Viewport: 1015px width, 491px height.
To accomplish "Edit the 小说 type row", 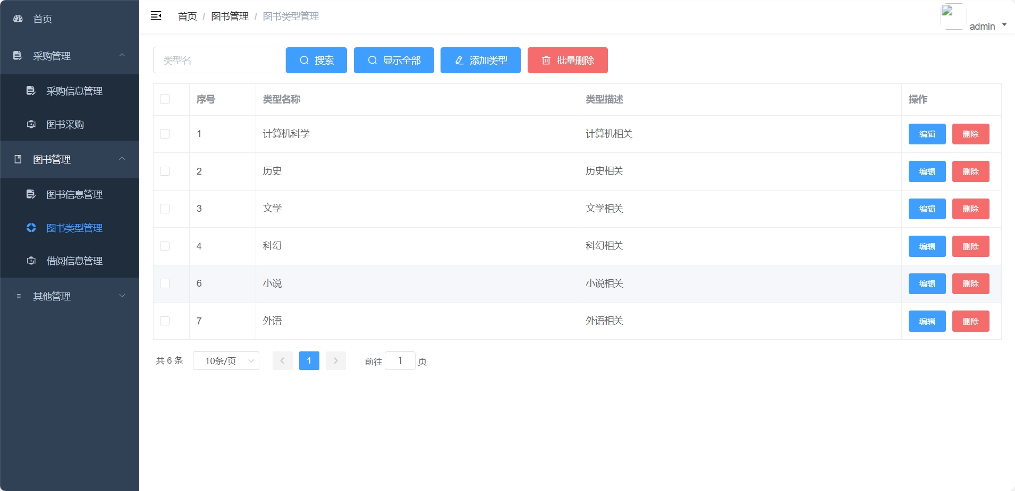I will (x=927, y=283).
